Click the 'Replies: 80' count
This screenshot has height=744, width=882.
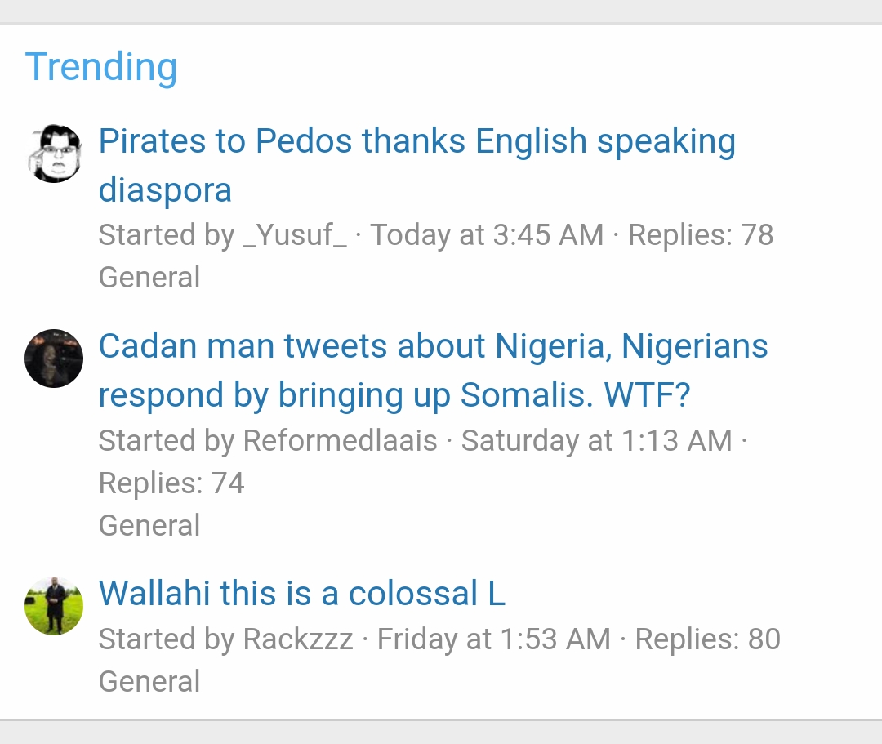pos(707,639)
